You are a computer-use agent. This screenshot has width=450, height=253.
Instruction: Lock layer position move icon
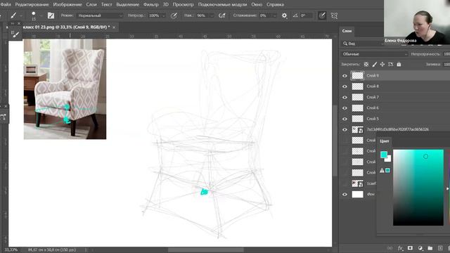[x=382, y=64]
